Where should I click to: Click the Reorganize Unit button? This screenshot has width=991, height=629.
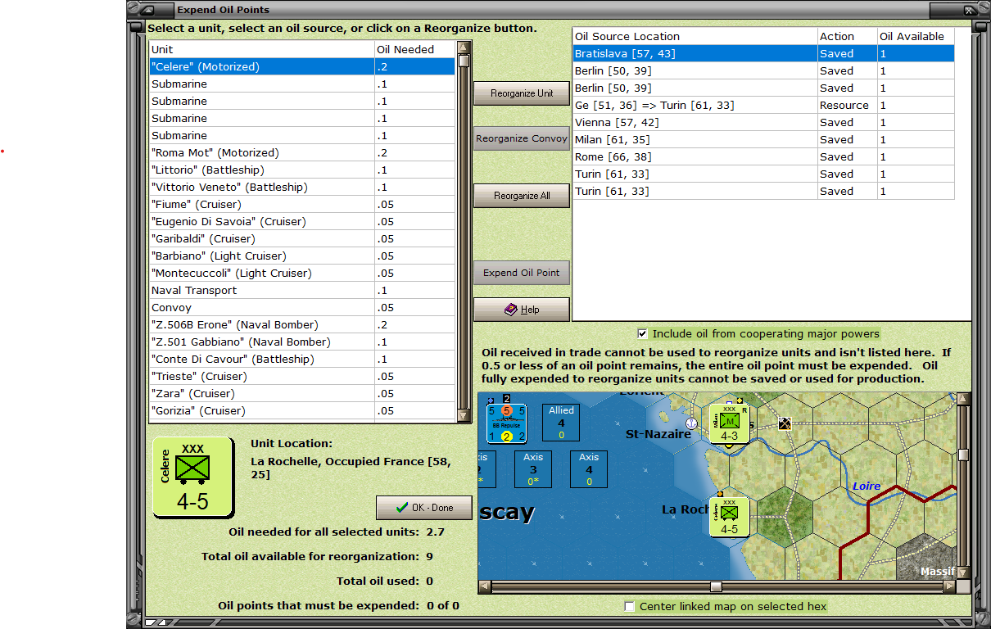tap(522, 93)
